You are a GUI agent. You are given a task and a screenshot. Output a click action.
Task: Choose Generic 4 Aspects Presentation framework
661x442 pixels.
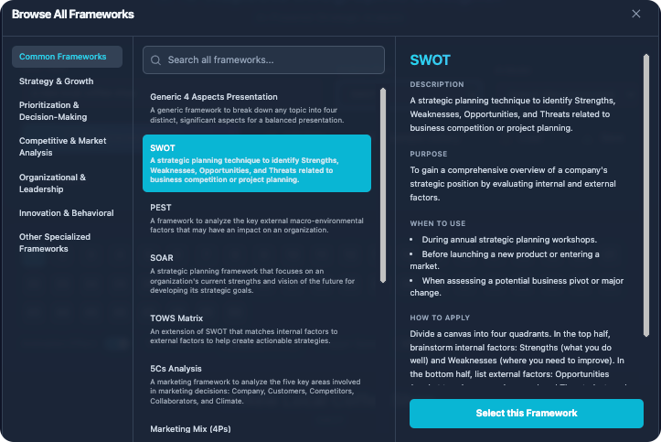tap(257, 108)
